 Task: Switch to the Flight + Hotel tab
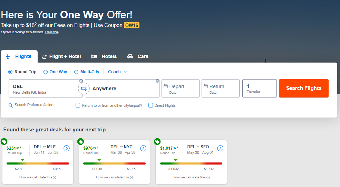click(61, 56)
